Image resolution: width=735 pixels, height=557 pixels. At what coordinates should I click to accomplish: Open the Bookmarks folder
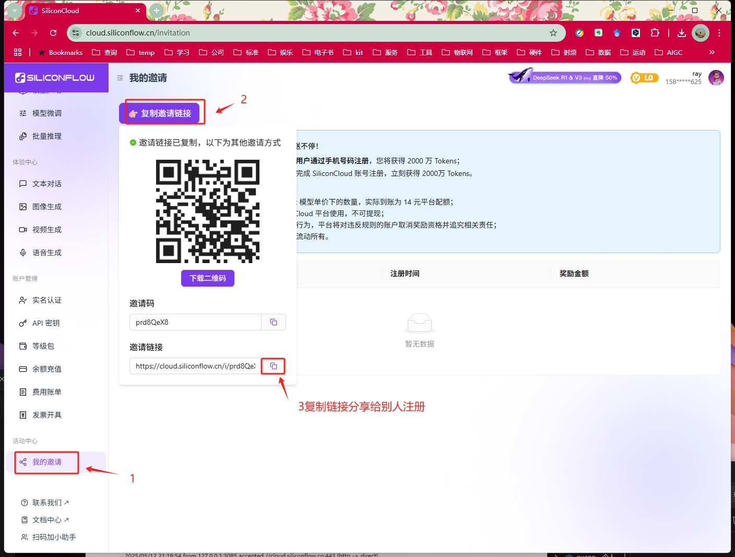pos(60,52)
